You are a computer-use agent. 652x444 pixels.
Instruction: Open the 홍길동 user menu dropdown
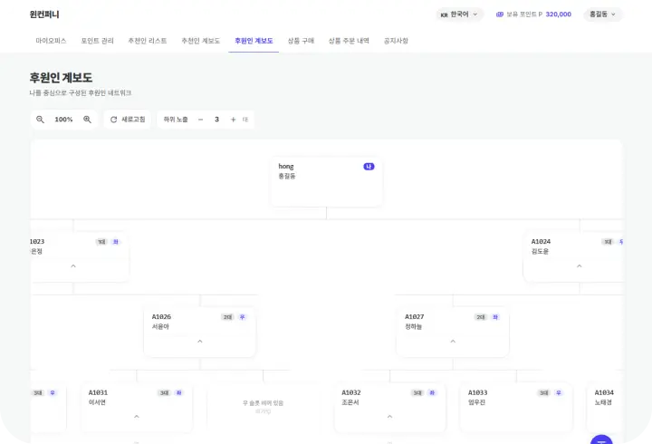coord(602,14)
